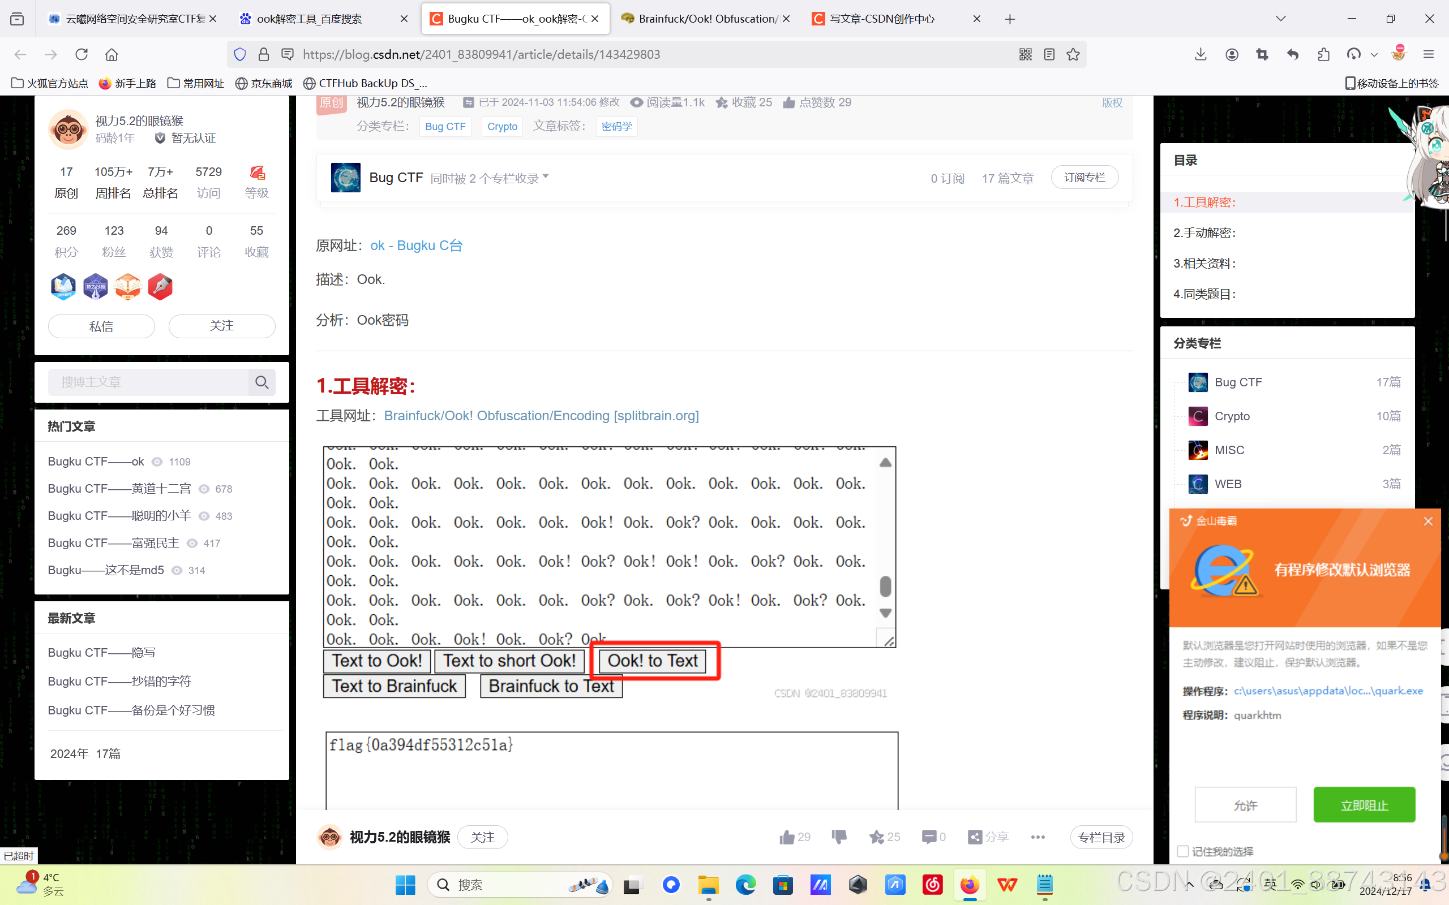Open the comments bubble icon
This screenshot has height=905, width=1449.
click(x=929, y=837)
